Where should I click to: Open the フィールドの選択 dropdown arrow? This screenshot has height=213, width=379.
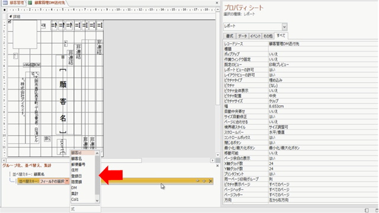[67, 181]
